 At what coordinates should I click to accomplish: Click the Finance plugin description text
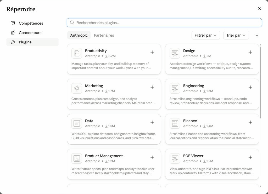pyautogui.click(x=211, y=136)
